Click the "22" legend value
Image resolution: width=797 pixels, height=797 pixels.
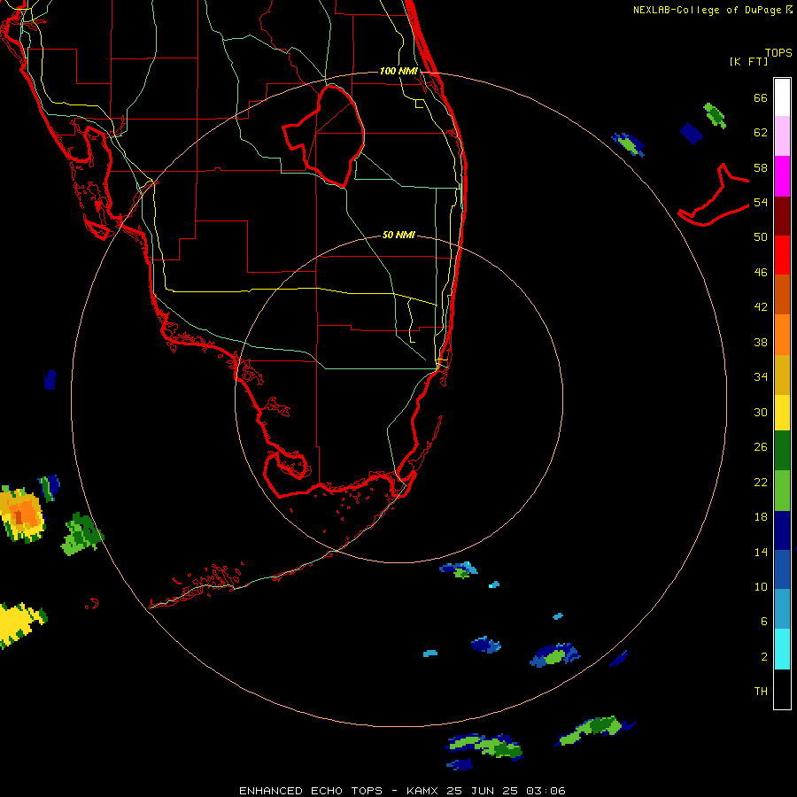tap(761, 482)
